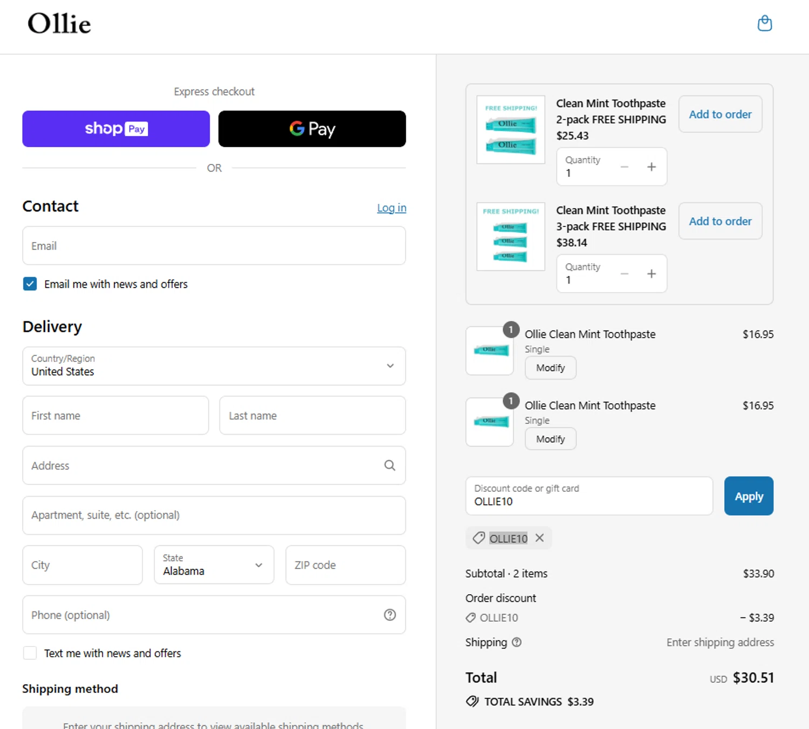This screenshot has height=729, width=809.
Task: Focus the City field
Action: [x=83, y=565]
